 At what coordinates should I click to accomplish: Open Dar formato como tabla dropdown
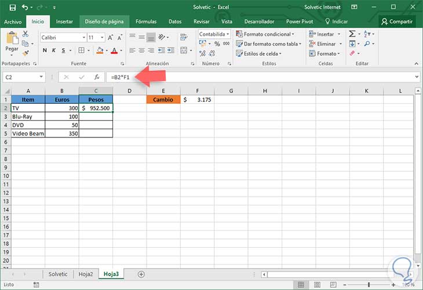click(x=268, y=43)
